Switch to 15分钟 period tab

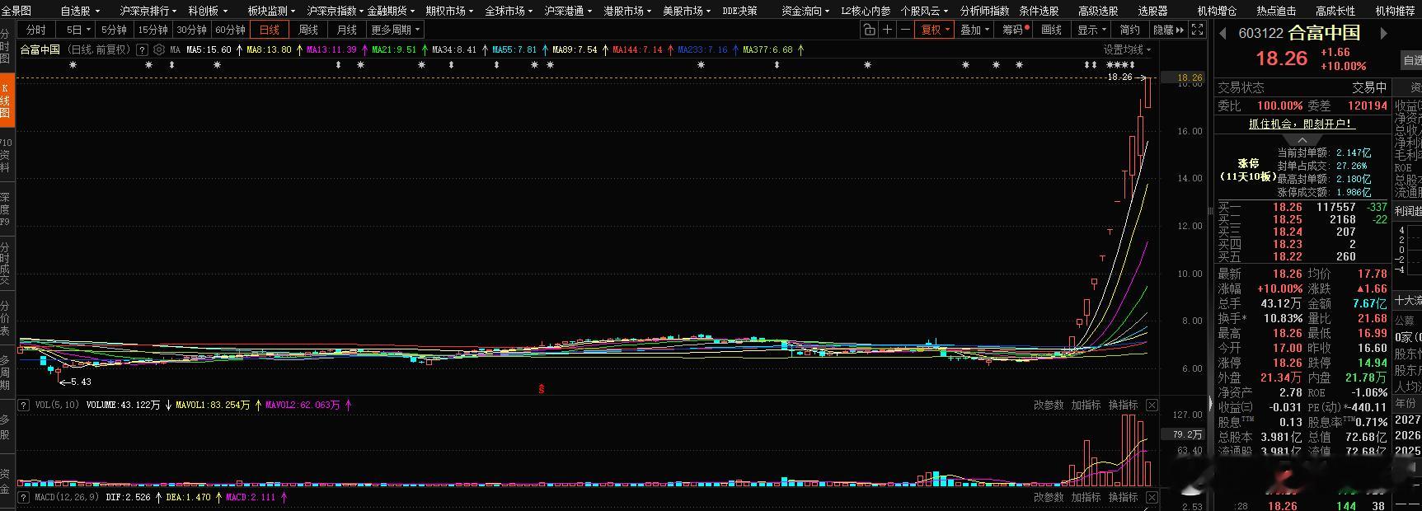pos(153,30)
